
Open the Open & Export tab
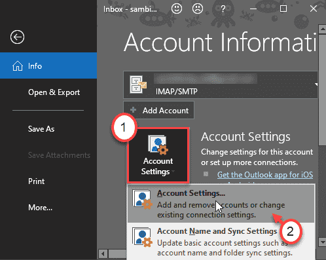(x=54, y=92)
